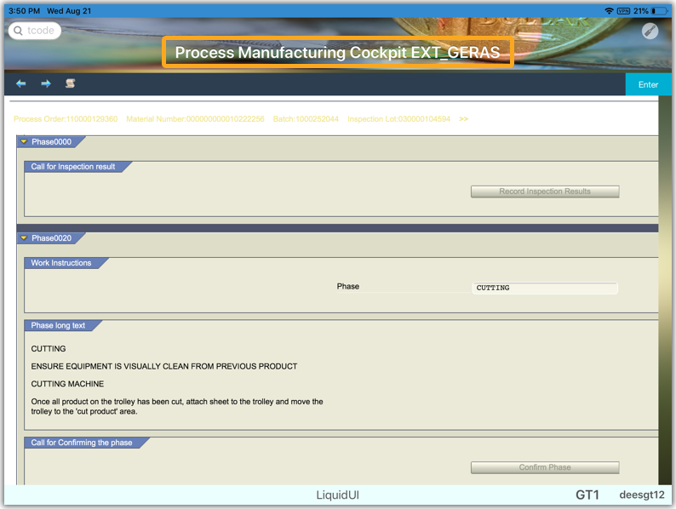Click the Confirm Phase button
The height and width of the screenshot is (509, 676).
tap(545, 467)
